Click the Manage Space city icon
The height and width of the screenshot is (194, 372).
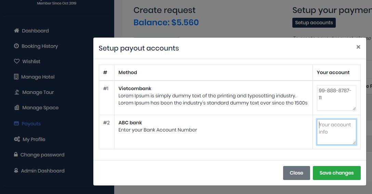click(x=16, y=108)
